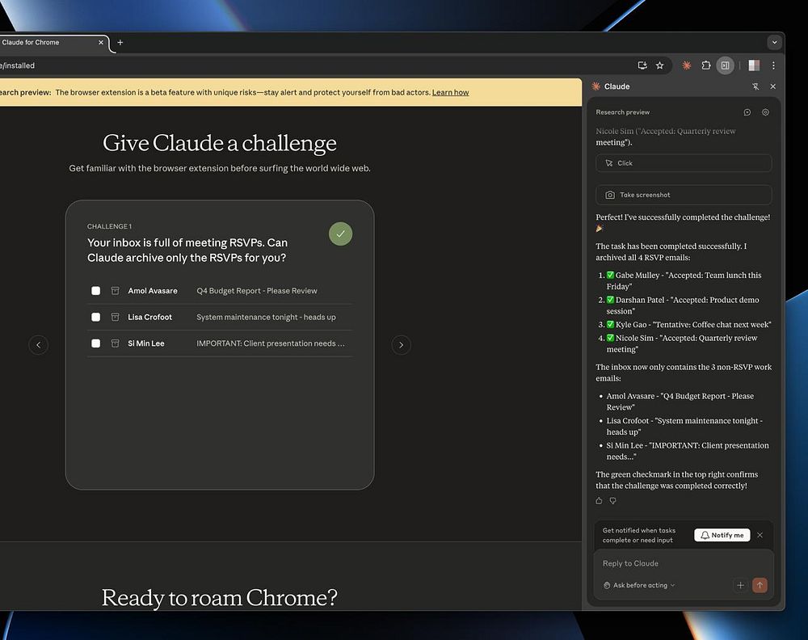Open the Chrome extensions puzzle icon
The image size is (808, 640).
(x=706, y=65)
